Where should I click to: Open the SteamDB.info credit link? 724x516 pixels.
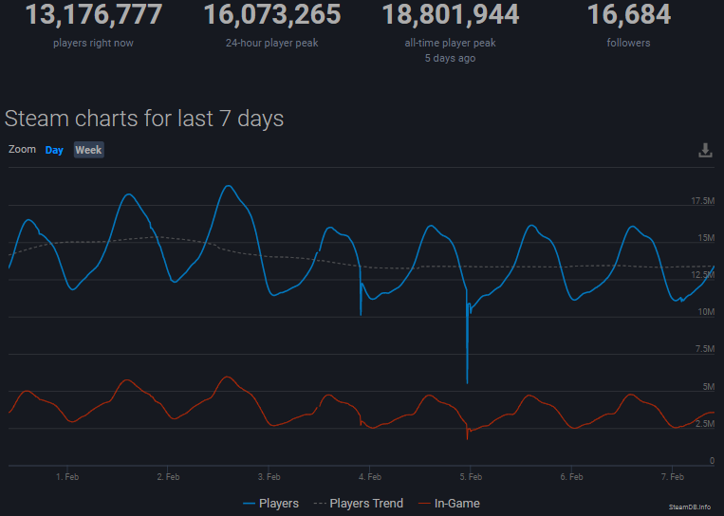[692, 507]
